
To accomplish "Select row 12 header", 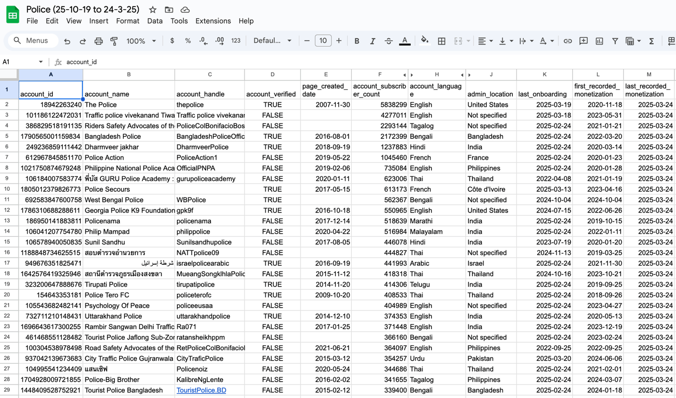I will (7, 210).
